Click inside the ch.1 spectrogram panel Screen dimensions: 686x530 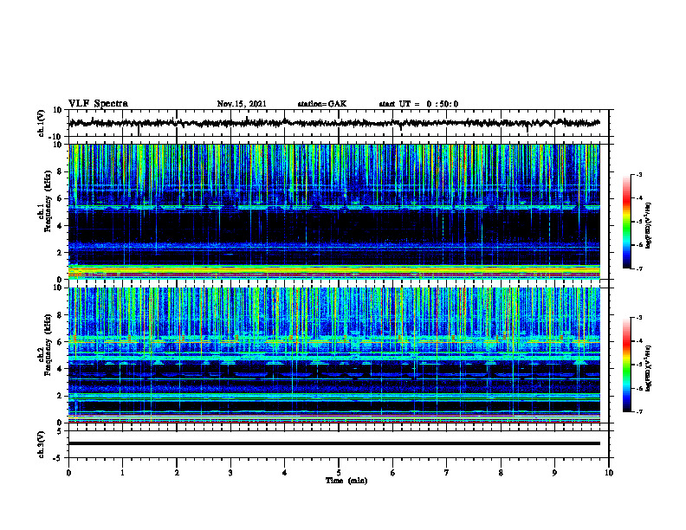pyautogui.click(x=333, y=211)
